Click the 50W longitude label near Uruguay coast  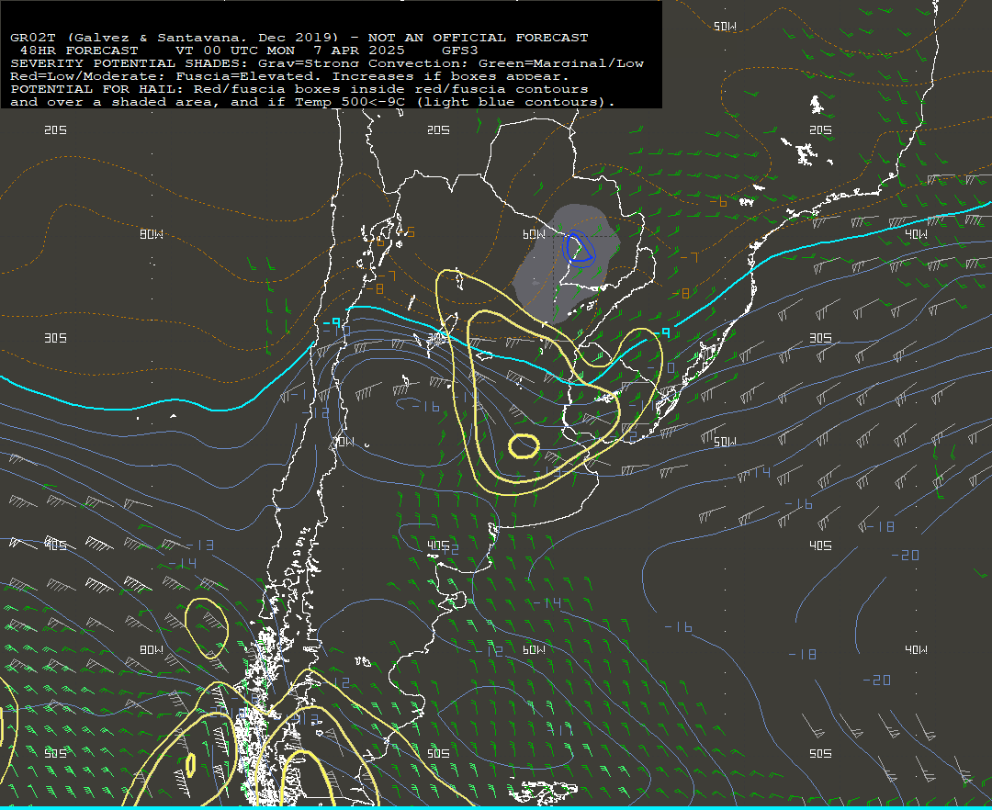pyautogui.click(x=725, y=442)
